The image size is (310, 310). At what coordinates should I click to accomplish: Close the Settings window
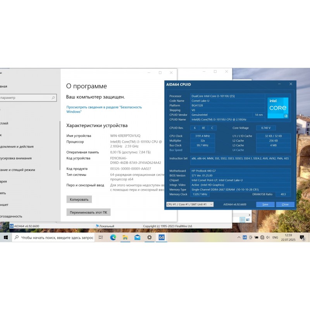(x=171, y=73)
